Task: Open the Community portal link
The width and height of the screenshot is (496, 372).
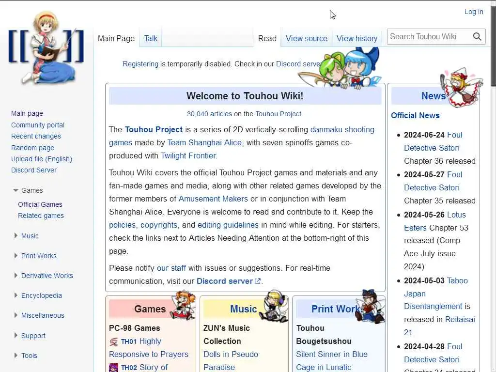Action: (38, 125)
